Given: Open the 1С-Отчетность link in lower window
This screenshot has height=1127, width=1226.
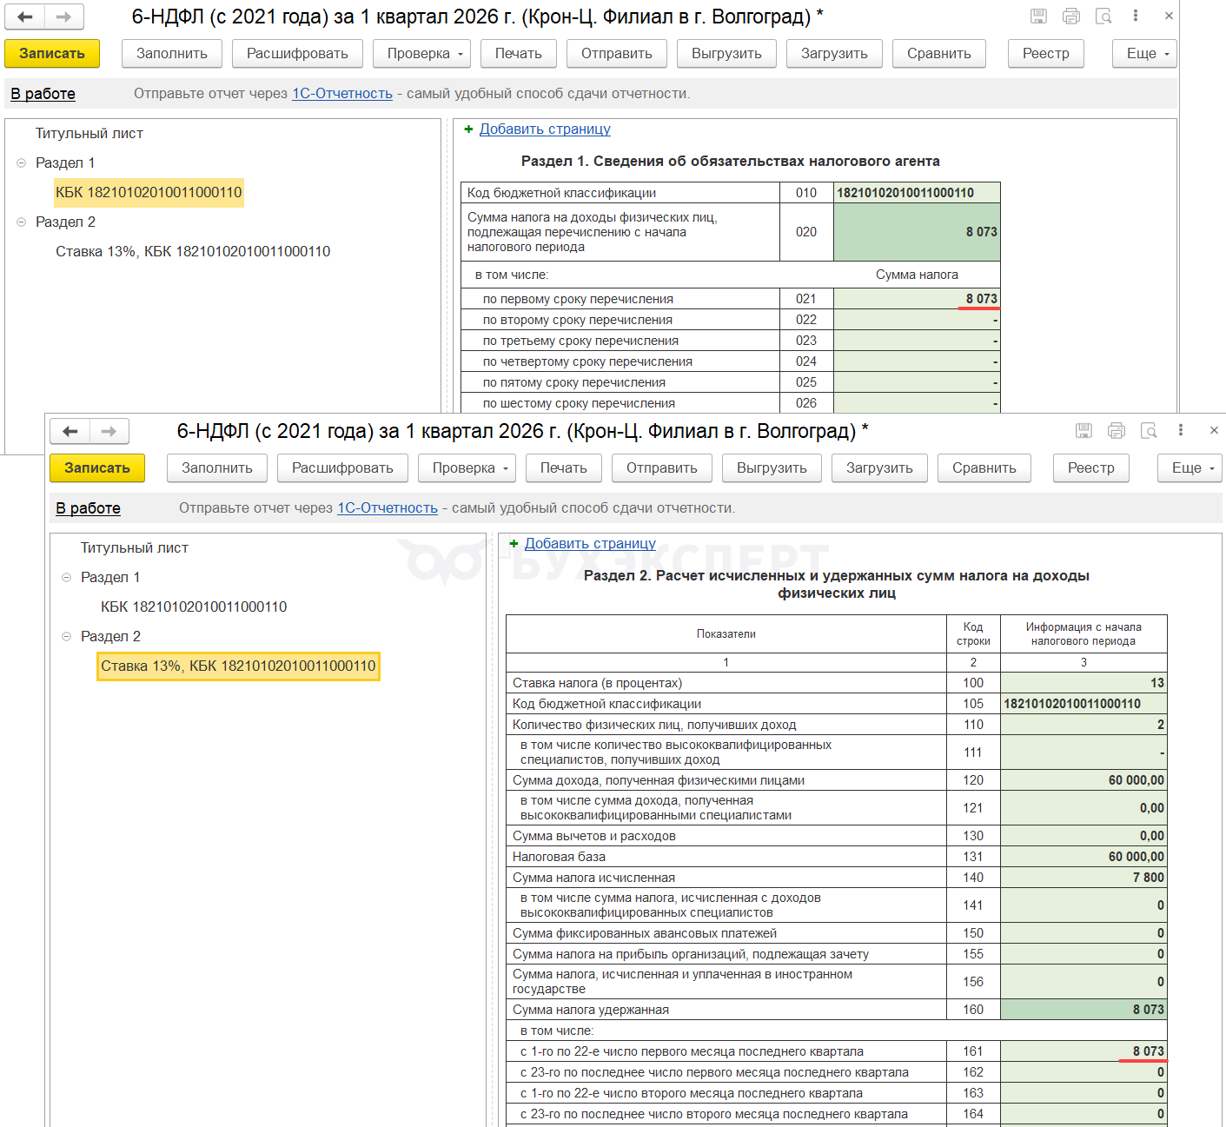Looking at the screenshot, I should coord(387,508).
